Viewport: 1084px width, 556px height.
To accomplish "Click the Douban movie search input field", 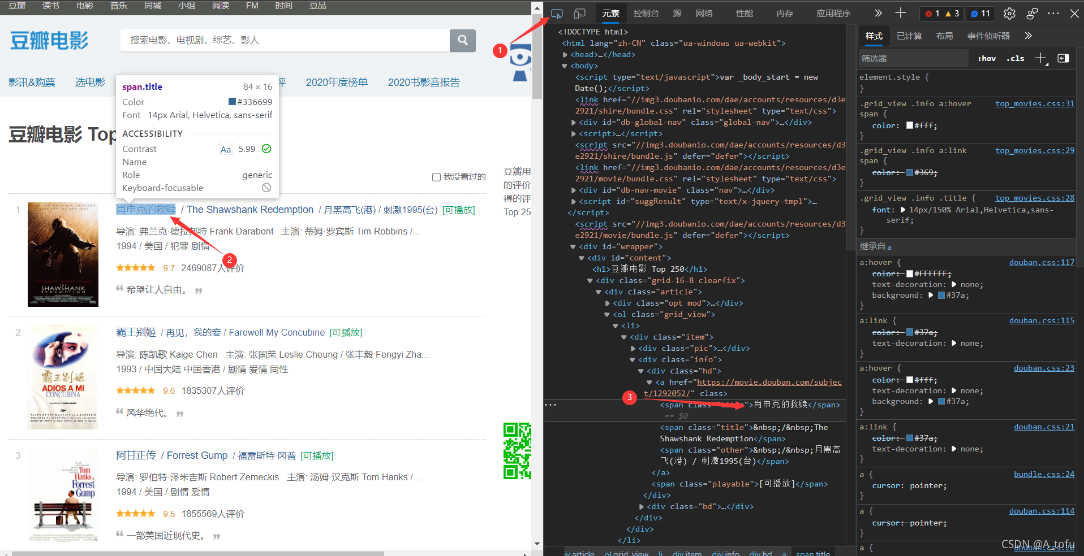I will pos(285,40).
